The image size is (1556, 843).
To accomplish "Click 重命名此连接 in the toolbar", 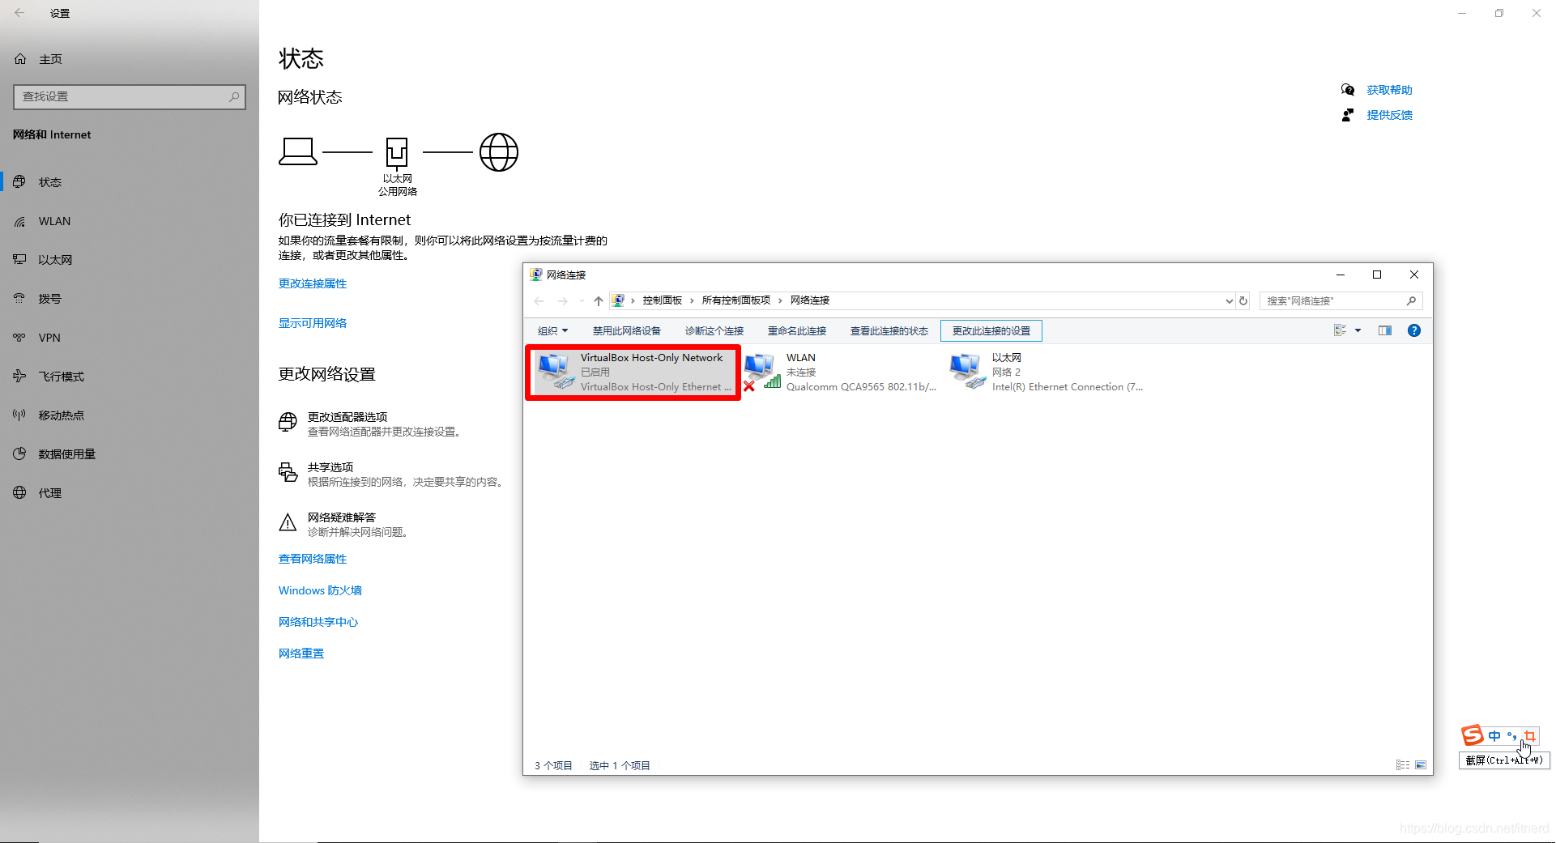I will click(797, 330).
